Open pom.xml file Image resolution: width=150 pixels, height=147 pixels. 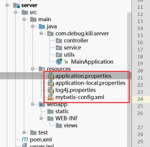41,139
